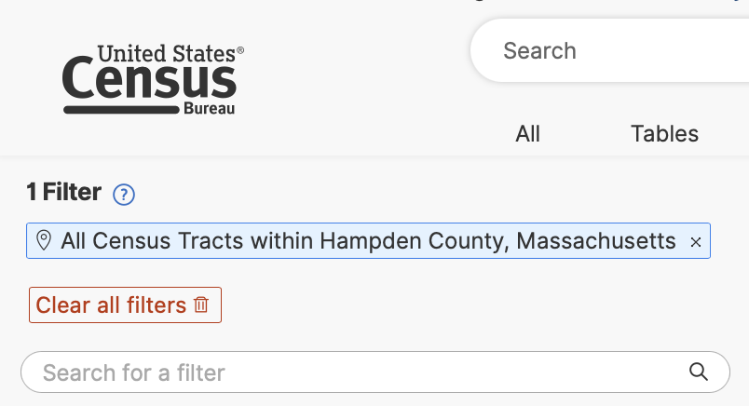Click the word Massachusetts in the filter chip
749x406 pixels.
(596, 241)
